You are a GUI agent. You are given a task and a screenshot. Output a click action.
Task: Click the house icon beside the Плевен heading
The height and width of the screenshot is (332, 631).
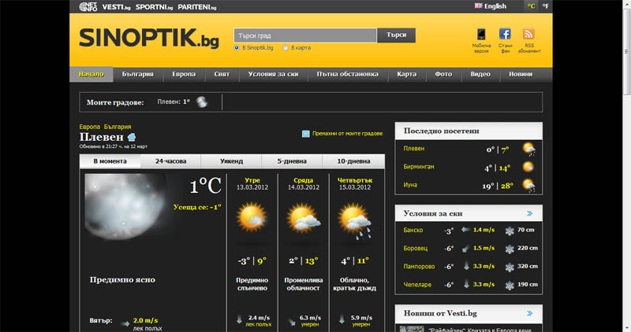pos(132,138)
